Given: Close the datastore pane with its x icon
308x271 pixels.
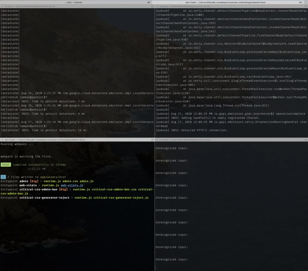Looking at the screenshot, I should pos(2,7).
